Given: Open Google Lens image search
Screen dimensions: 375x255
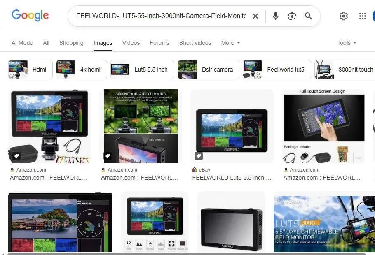Looking at the screenshot, I should pyautogui.click(x=292, y=16).
